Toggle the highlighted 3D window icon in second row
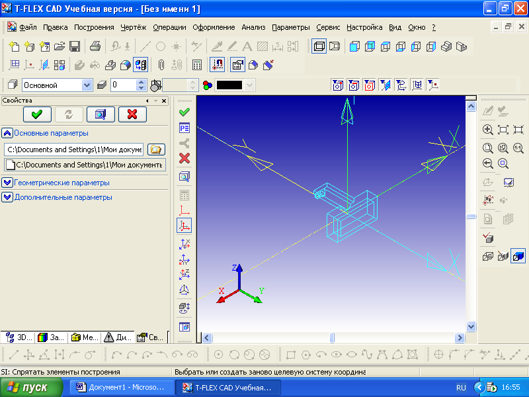The width and height of the screenshot is (529, 397). click(141, 65)
